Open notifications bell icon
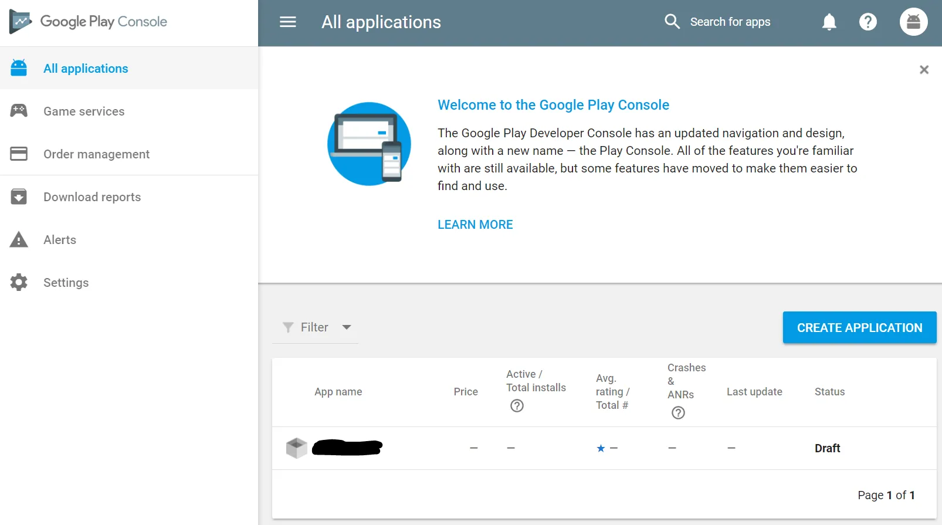 tap(829, 22)
